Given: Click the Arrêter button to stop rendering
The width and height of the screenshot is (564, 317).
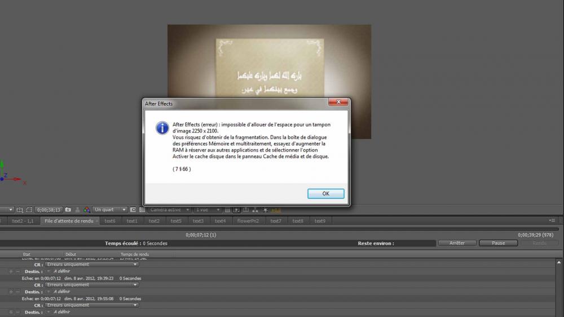Looking at the screenshot, I should tap(457, 243).
